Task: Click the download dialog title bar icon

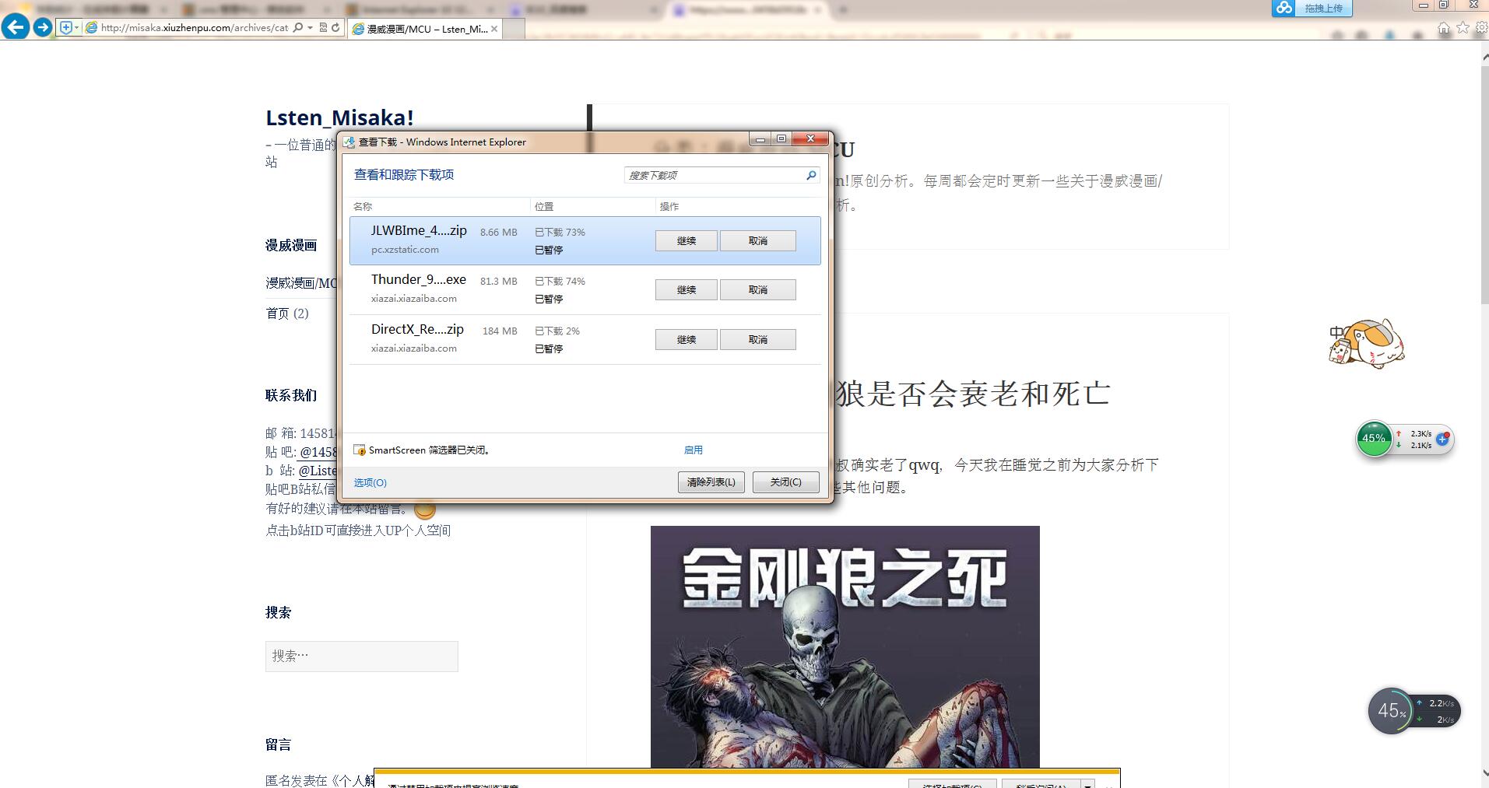Action: (x=349, y=142)
